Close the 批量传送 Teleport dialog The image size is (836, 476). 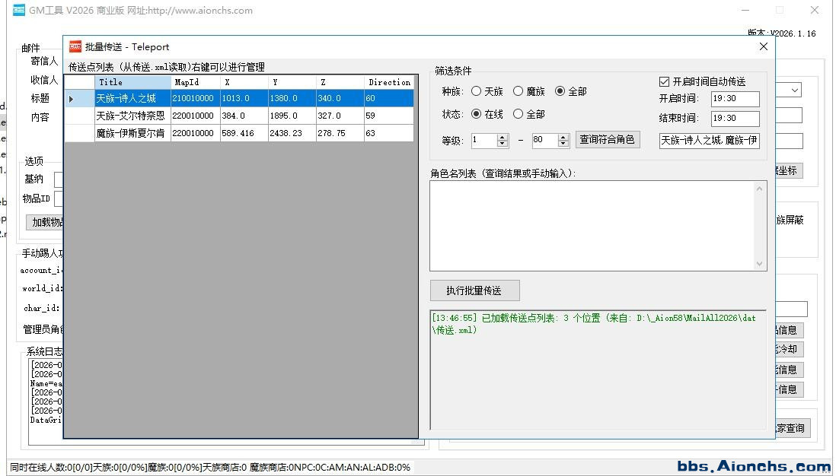pyautogui.click(x=764, y=47)
